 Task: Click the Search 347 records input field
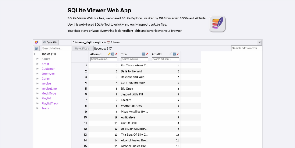tap(247, 48)
